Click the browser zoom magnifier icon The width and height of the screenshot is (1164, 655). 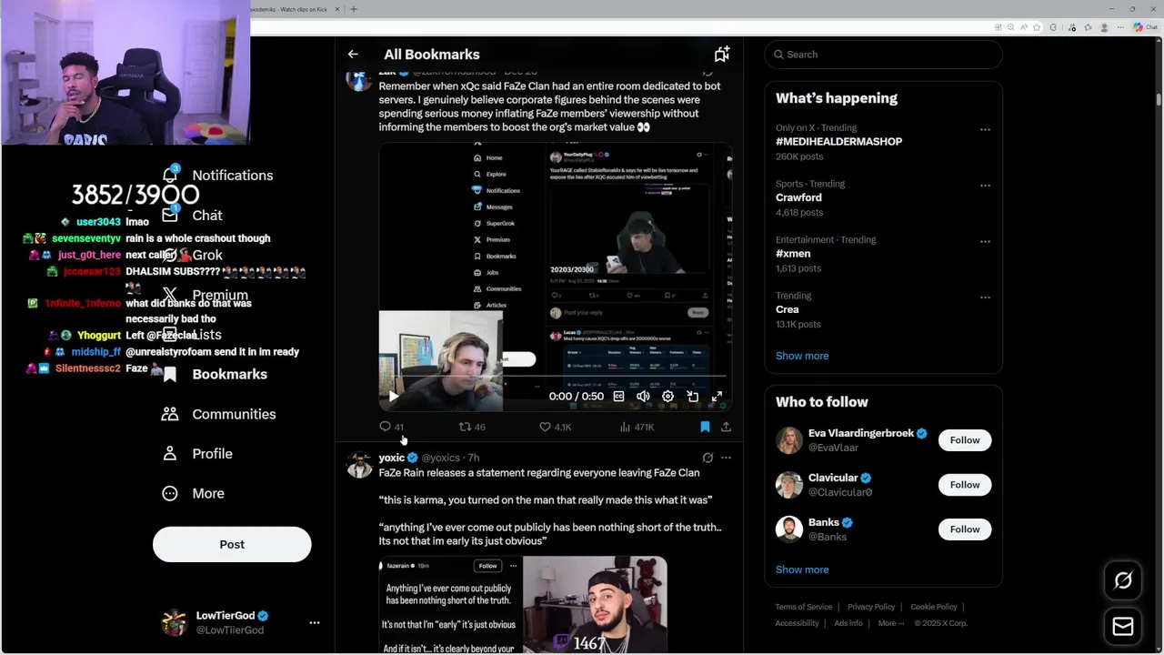pyautogui.click(x=1011, y=27)
